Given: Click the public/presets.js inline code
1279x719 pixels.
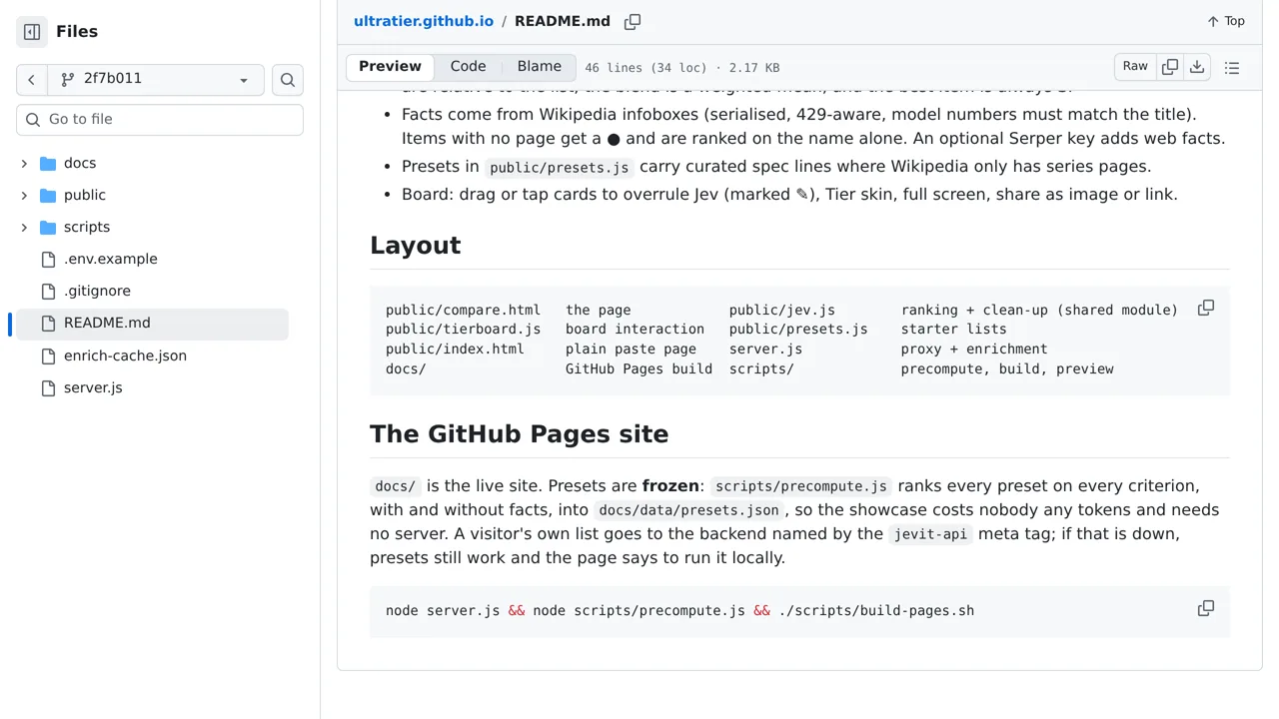Looking at the screenshot, I should pos(560,168).
